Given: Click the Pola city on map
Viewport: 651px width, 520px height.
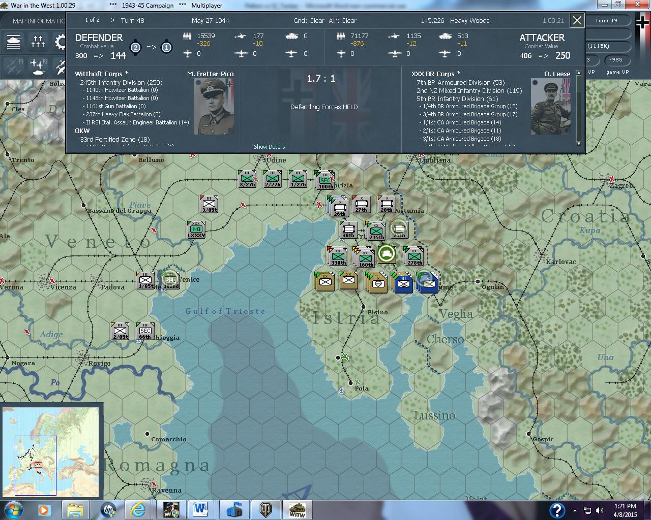Looking at the screenshot, I should click(350, 383).
